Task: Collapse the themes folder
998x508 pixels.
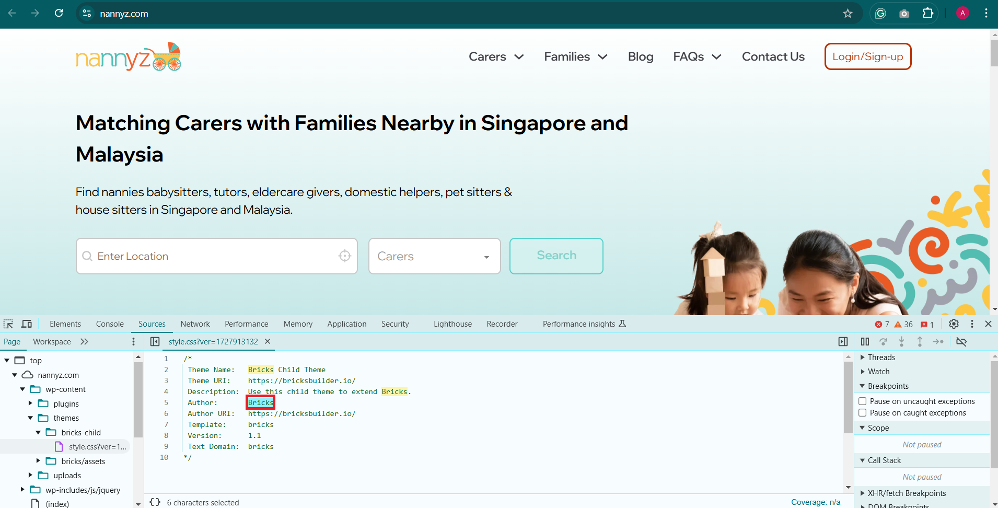Action: 30,418
